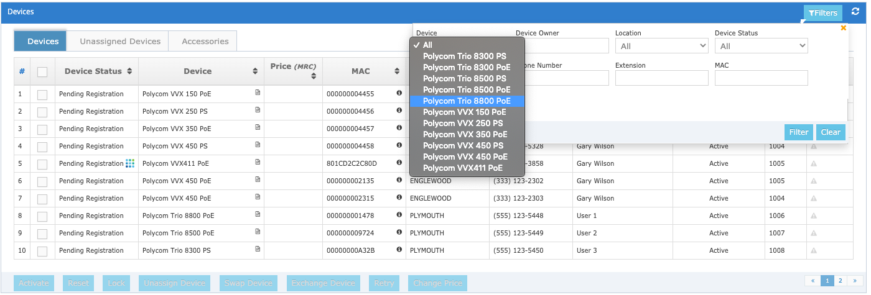Image resolution: width=871 pixels, height=295 pixels.
Task: Sort by Device Status column arrows
Action: click(x=129, y=71)
